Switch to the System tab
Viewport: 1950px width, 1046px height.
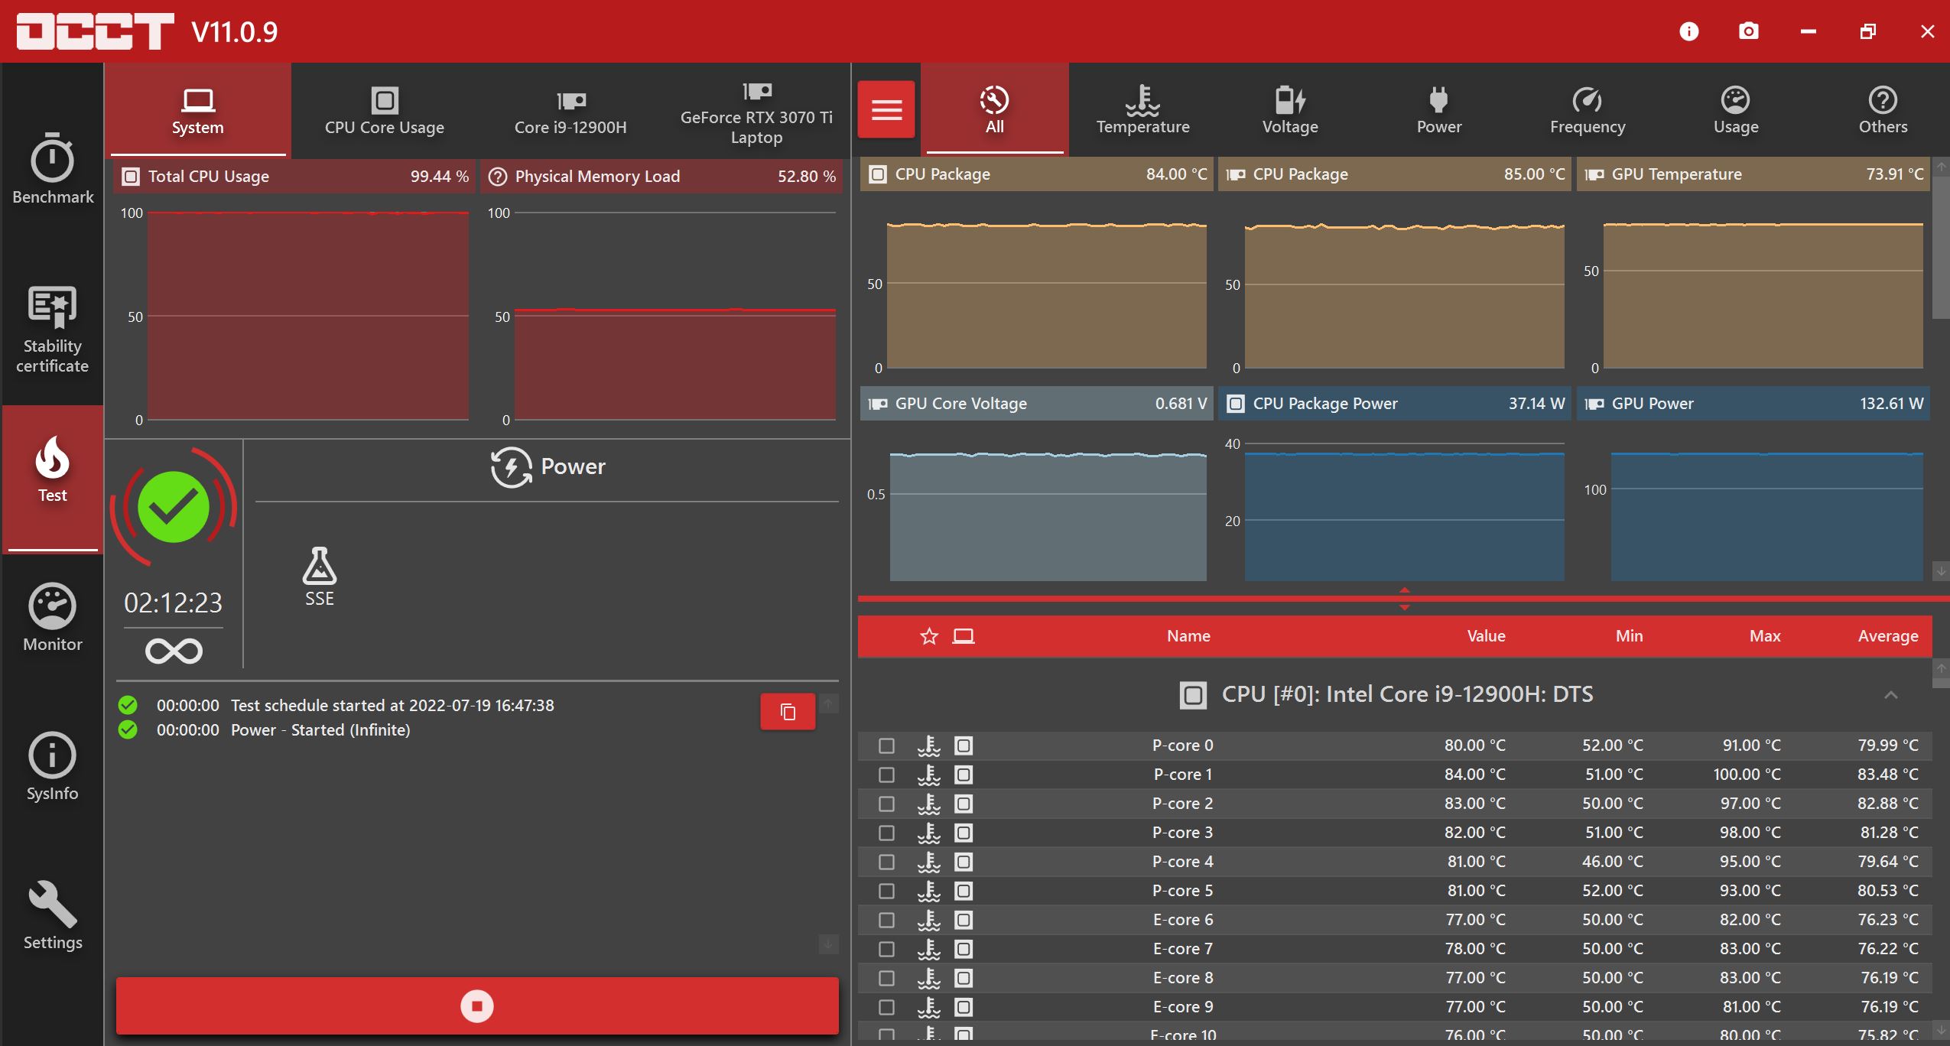[x=197, y=111]
